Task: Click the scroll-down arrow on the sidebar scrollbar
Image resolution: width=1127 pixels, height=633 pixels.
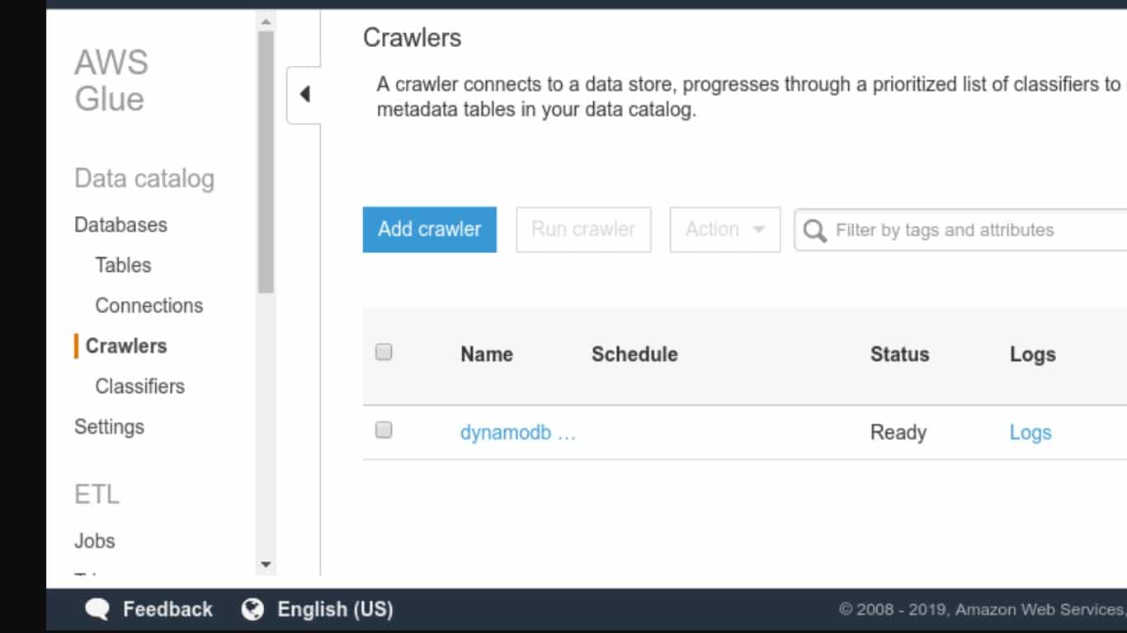Action: (x=266, y=565)
